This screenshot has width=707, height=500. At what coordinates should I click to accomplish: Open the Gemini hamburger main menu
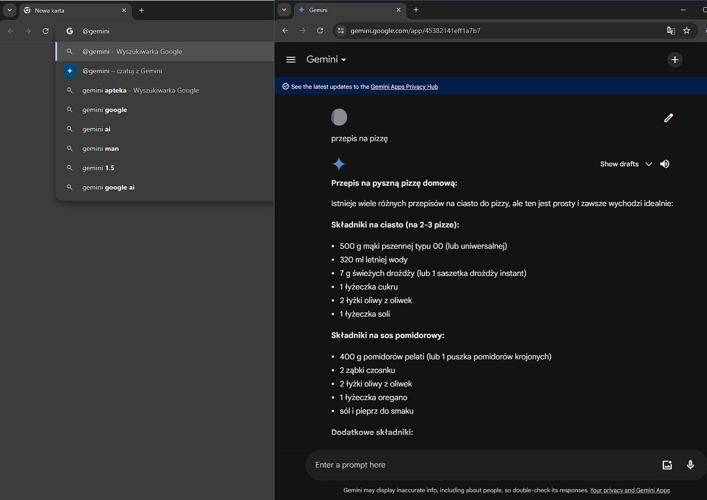(291, 60)
